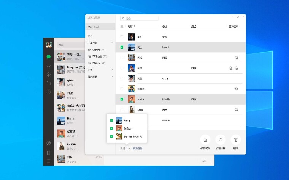Expand the tags section in left panel

(112, 70)
